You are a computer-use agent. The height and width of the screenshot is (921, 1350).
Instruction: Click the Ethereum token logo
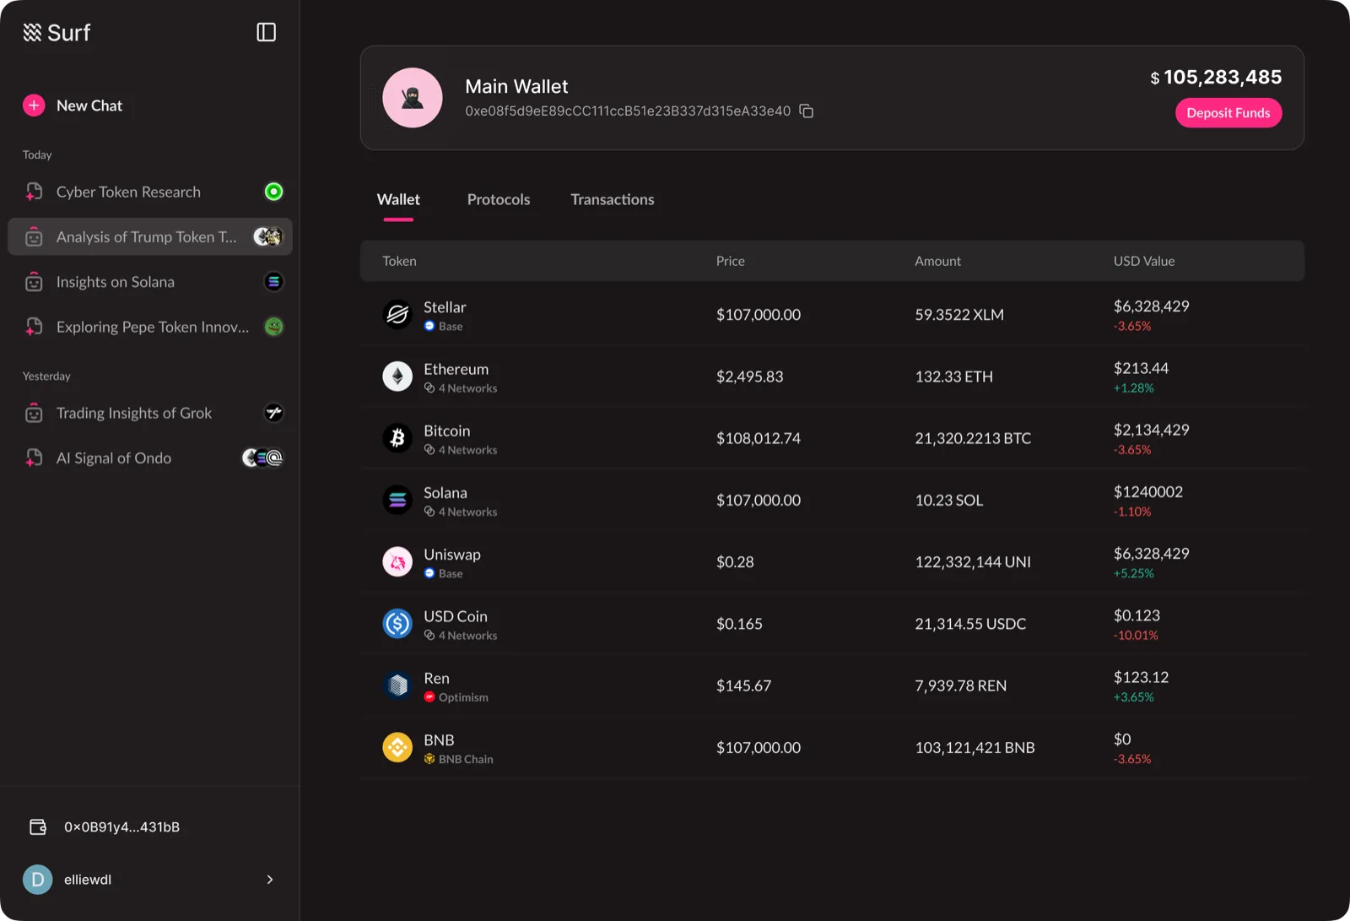pyautogui.click(x=397, y=377)
